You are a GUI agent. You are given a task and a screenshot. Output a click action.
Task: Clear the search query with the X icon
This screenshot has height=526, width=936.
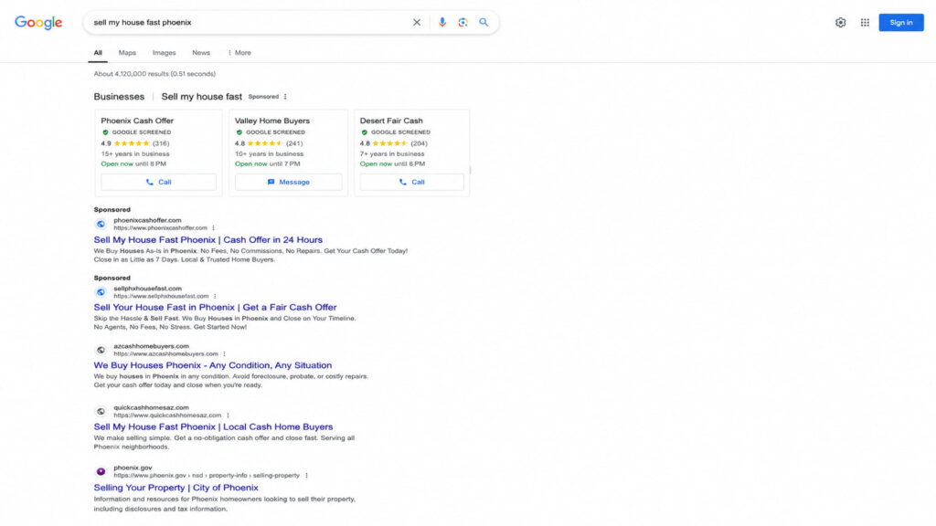(417, 23)
